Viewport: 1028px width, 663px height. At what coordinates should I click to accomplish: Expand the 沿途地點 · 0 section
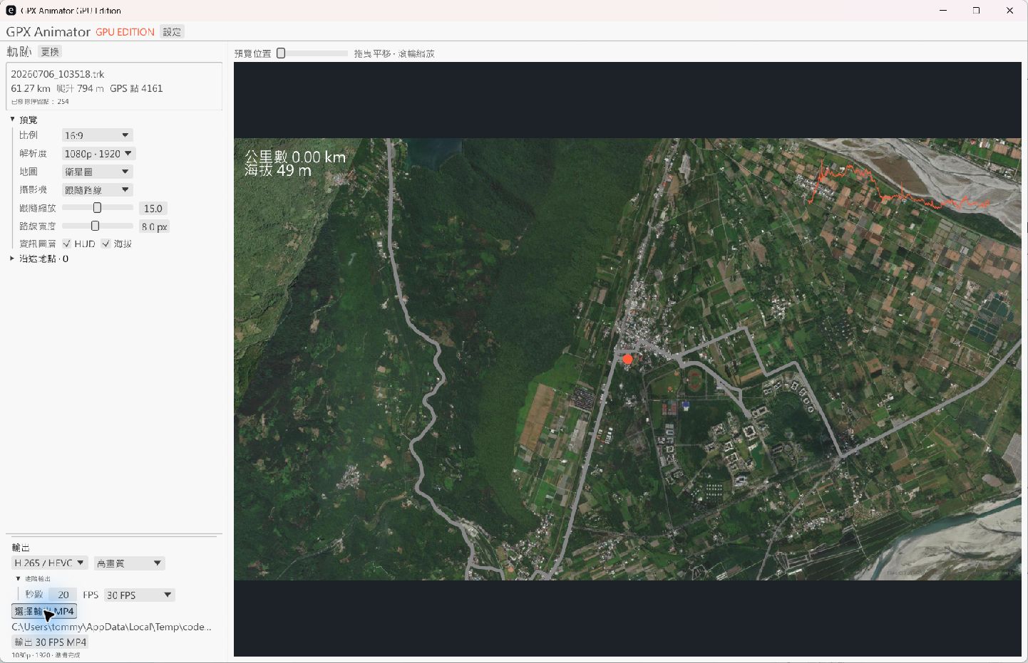pos(12,259)
